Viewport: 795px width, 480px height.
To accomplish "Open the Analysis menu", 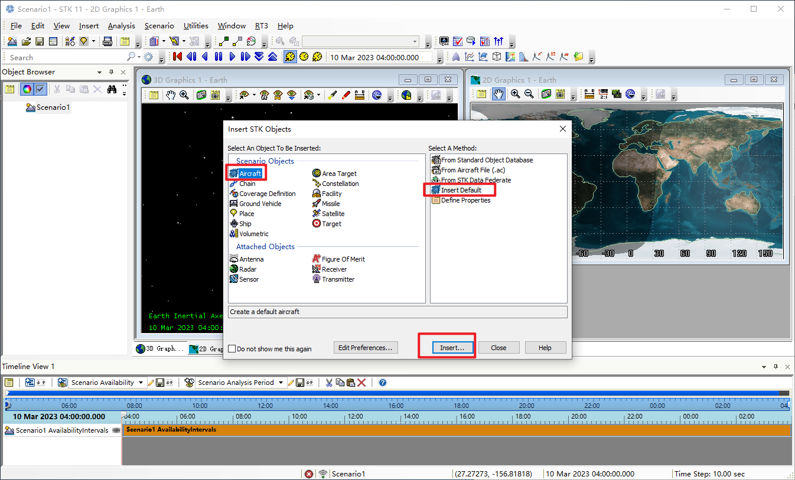I will coord(121,26).
